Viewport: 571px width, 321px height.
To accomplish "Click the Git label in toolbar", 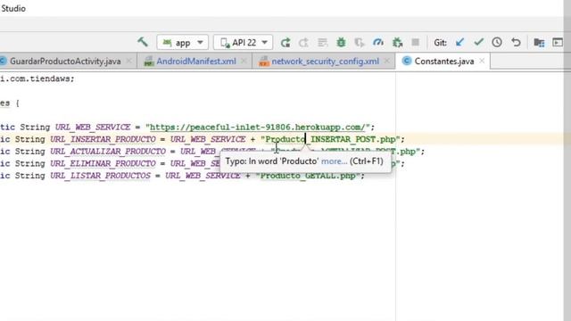I will (x=440, y=43).
